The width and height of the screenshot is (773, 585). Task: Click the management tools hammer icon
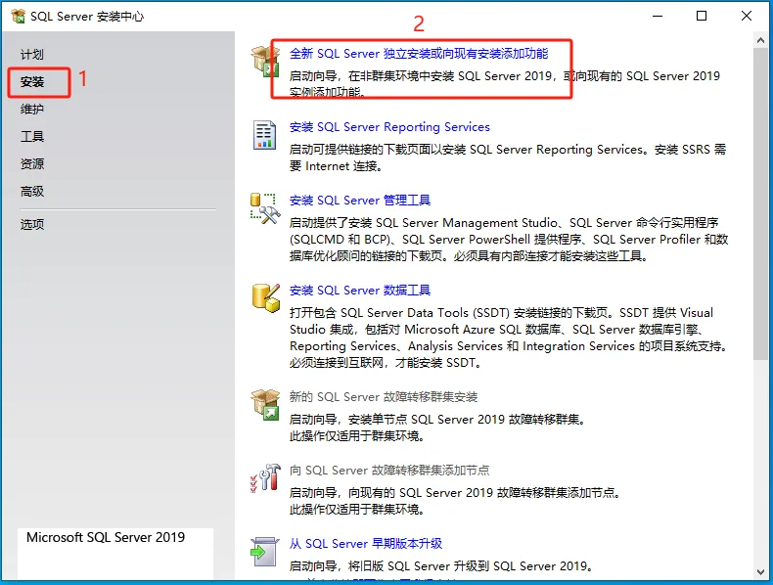coord(265,208)
